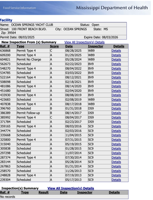Open Details link for inspection 359165
This screenshot has width=153, height=200.
[116, 126]
